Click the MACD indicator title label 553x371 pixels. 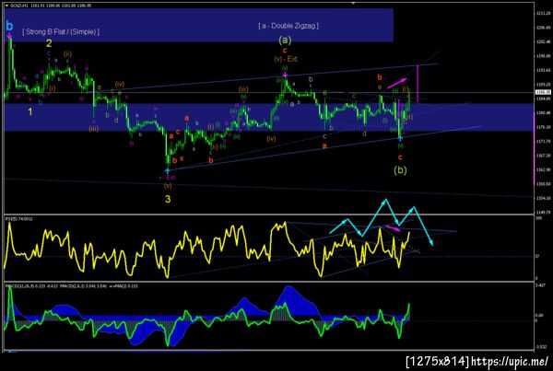click(x=72, y=286)
